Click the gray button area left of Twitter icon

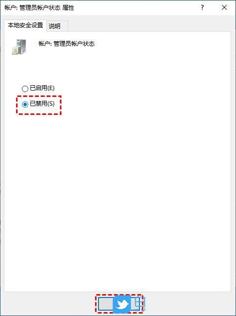point(106,304)
